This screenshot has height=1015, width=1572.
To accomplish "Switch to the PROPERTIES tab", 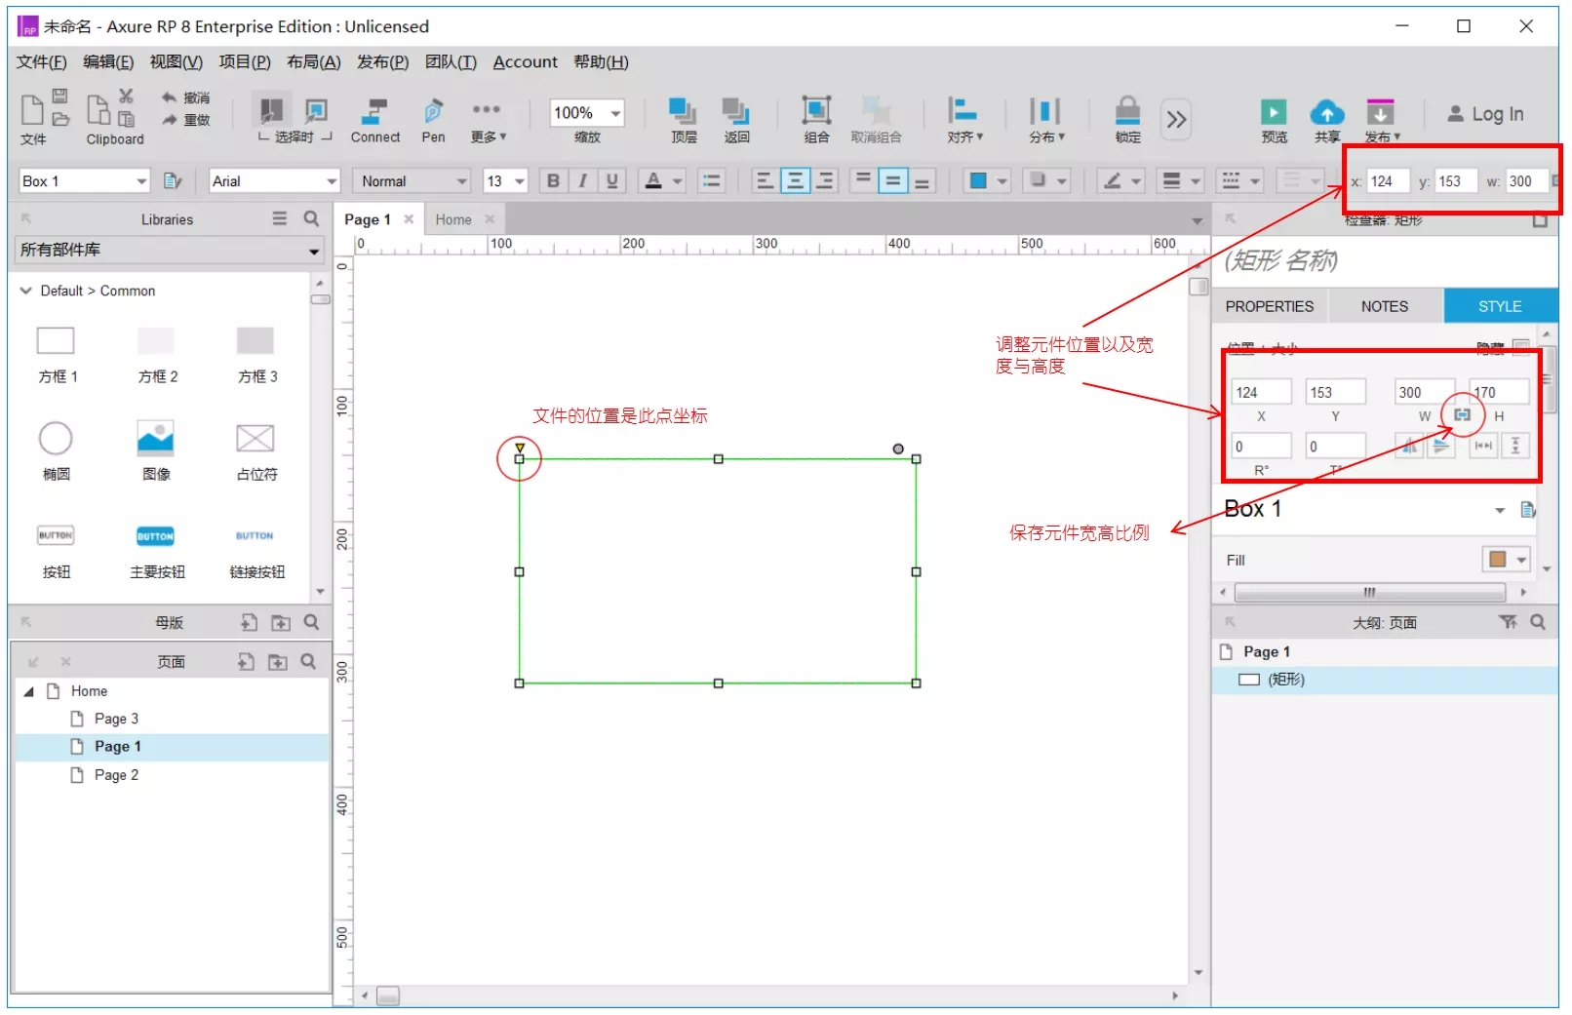I will tap(1269, 306).
